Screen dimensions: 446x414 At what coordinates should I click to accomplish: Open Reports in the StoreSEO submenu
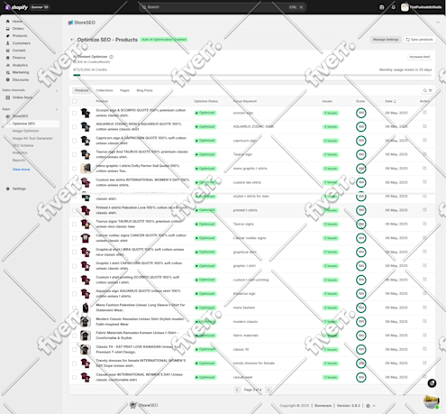[x=19, y=160]
